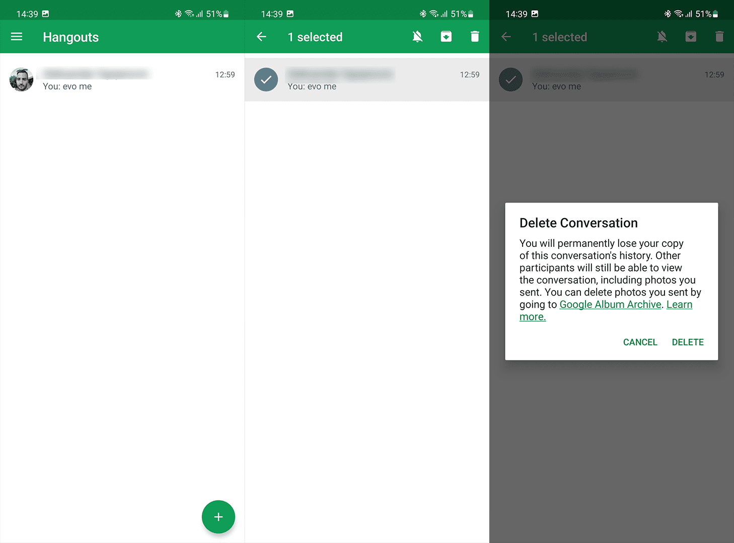The image size is (734, 543).
Task: Tap the '1 selected' title in the bright toolbar
Action: point(315,37)
